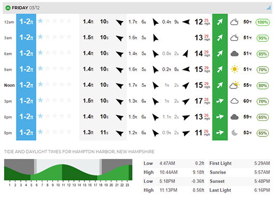
Task: Click the Sunset 5:48PM row
Action: click(x=240, y=181)
